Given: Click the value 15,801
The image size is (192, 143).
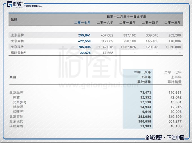Looking at the screenshot, I should [x=176, y=102].
